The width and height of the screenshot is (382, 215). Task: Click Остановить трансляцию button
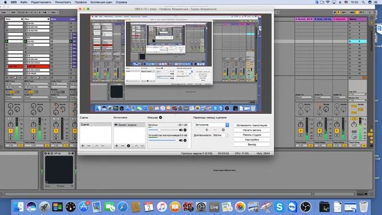click(x=252, y=125)
